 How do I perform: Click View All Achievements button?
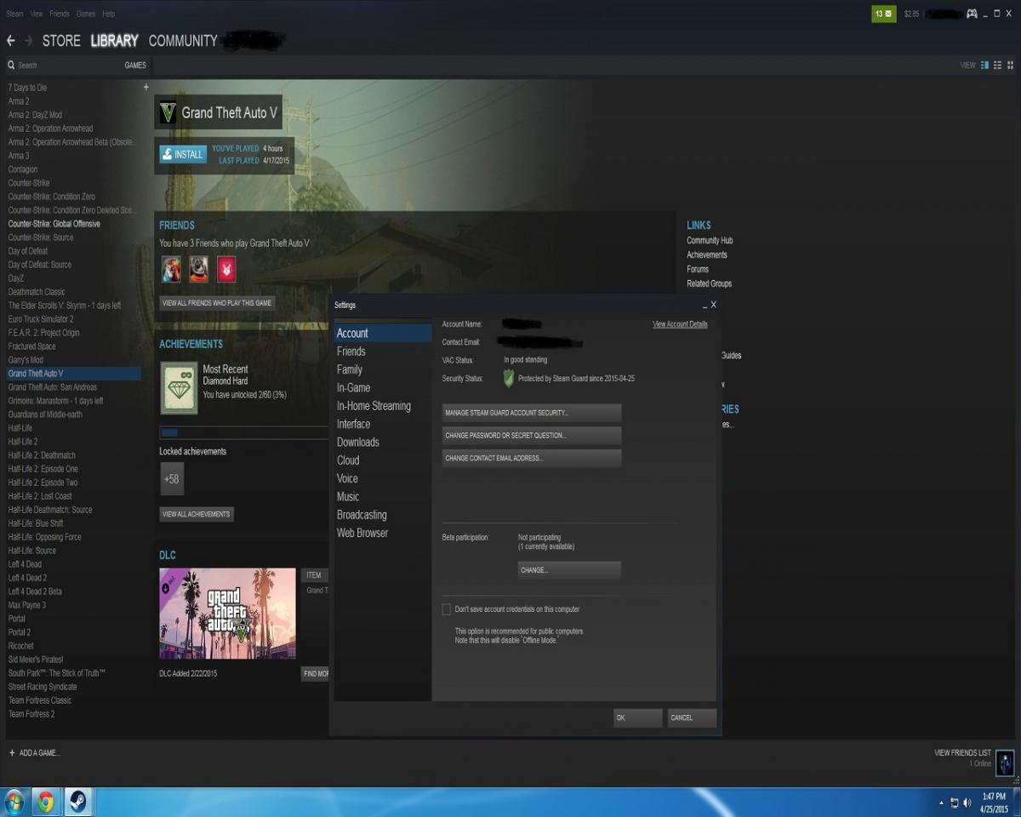197,514
